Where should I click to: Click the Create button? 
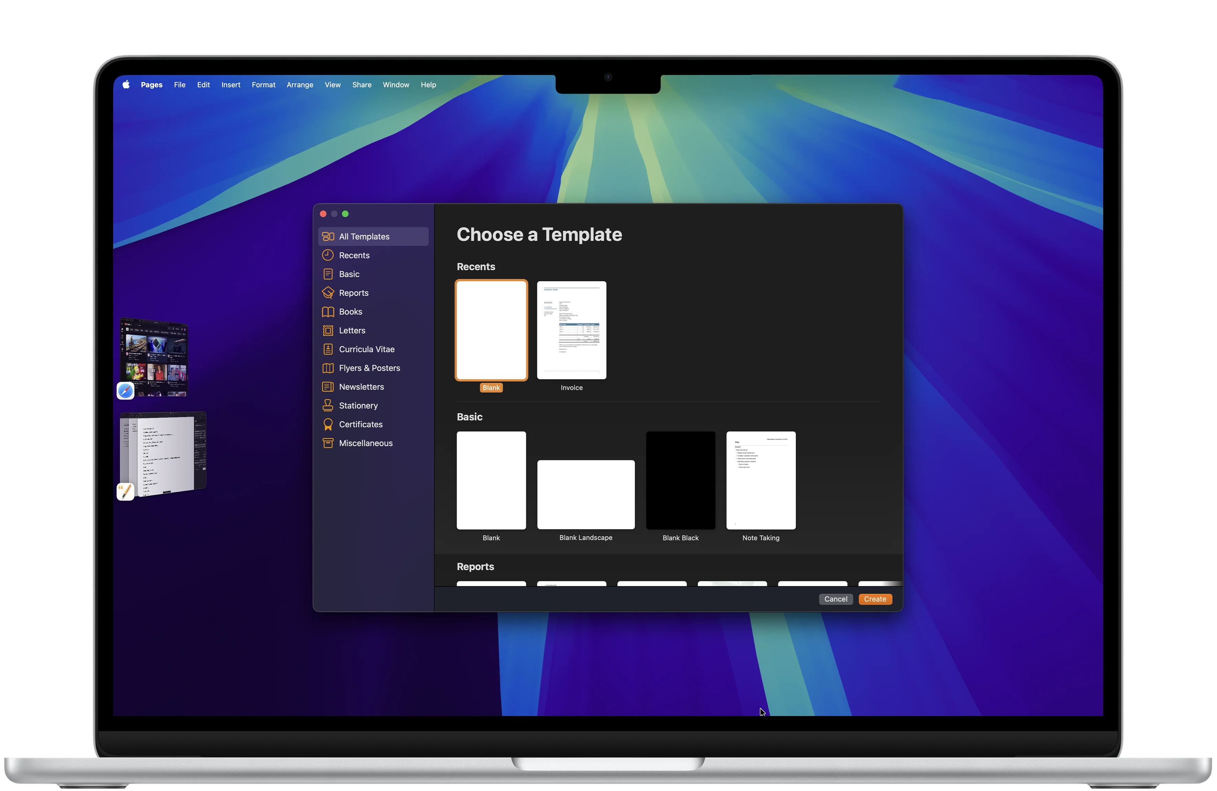(x=875, y=599)
